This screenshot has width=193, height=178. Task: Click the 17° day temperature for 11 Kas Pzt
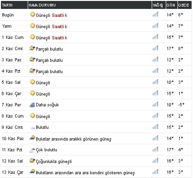click(x=170, y=149)
